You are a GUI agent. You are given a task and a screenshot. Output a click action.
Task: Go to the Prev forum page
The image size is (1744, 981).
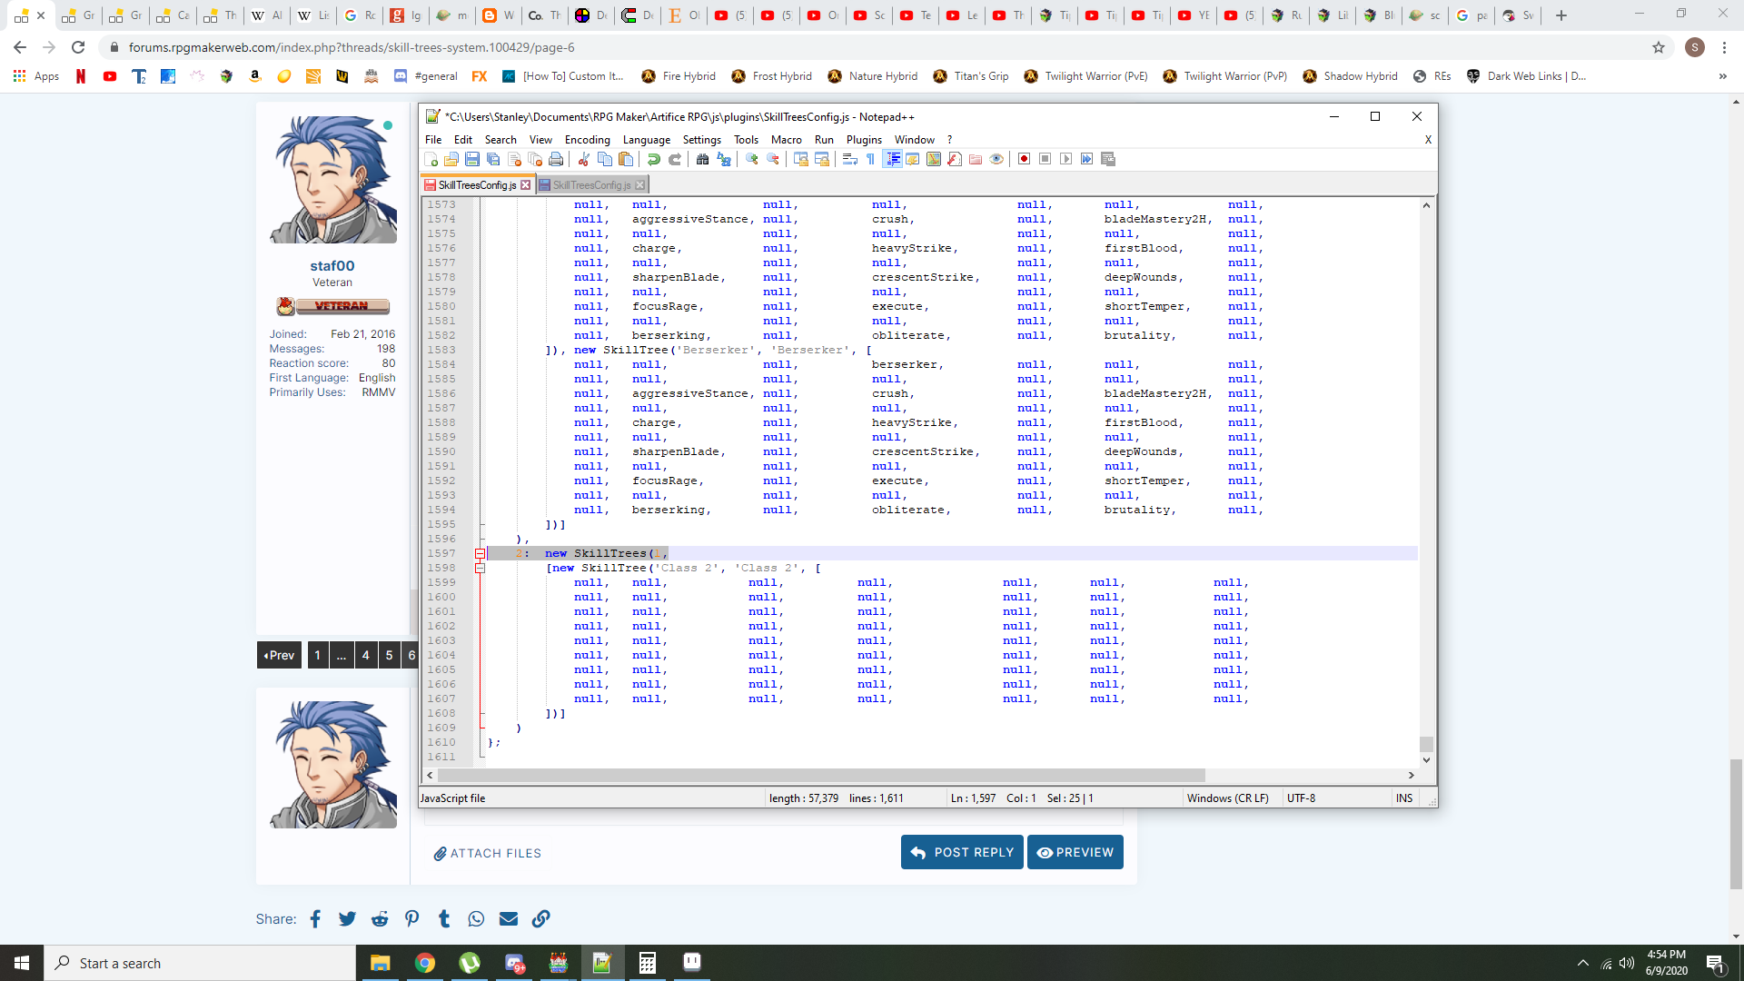(x=279, y=655)
